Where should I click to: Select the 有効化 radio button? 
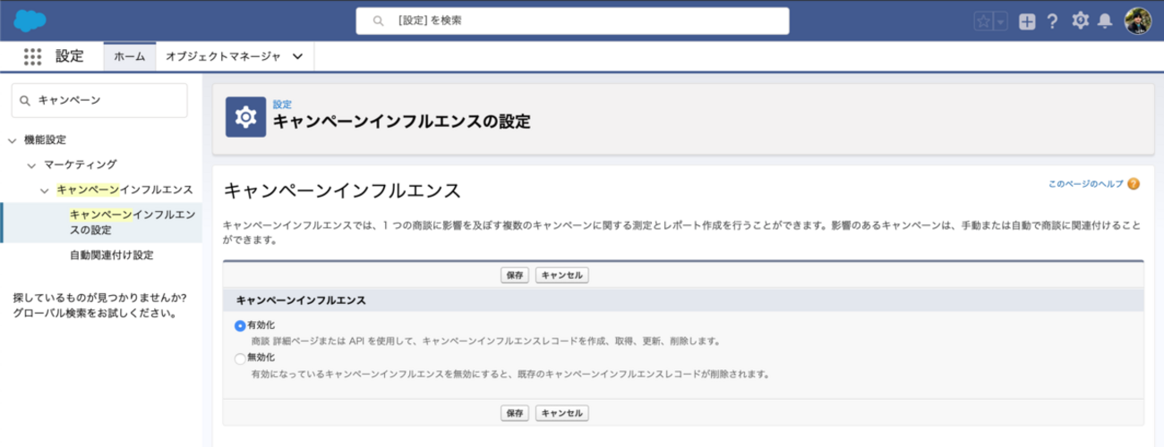(x=240, y=325)
